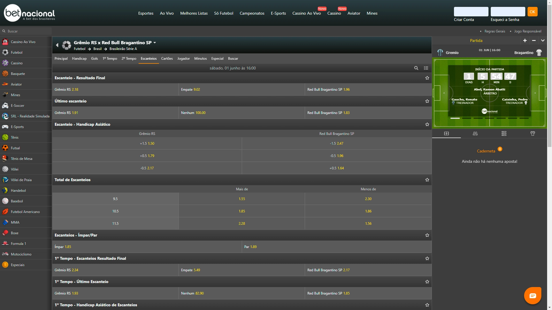Select the Futsal sidebar icon
This screenshot has width=552, height=310.
pos(5,148)
